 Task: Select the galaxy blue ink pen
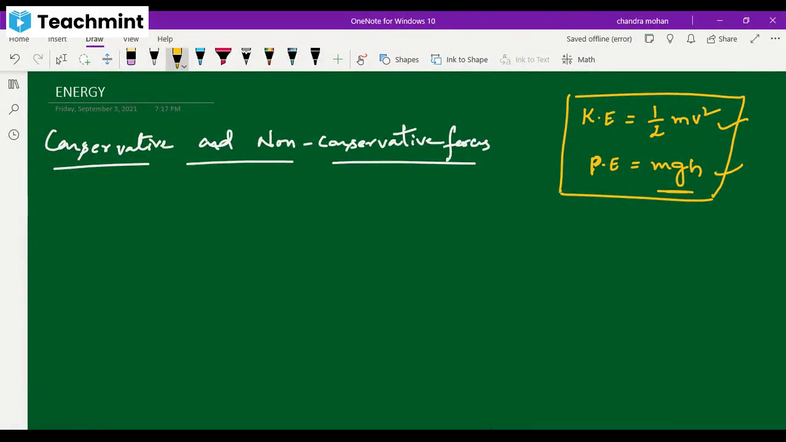(292, 57)
